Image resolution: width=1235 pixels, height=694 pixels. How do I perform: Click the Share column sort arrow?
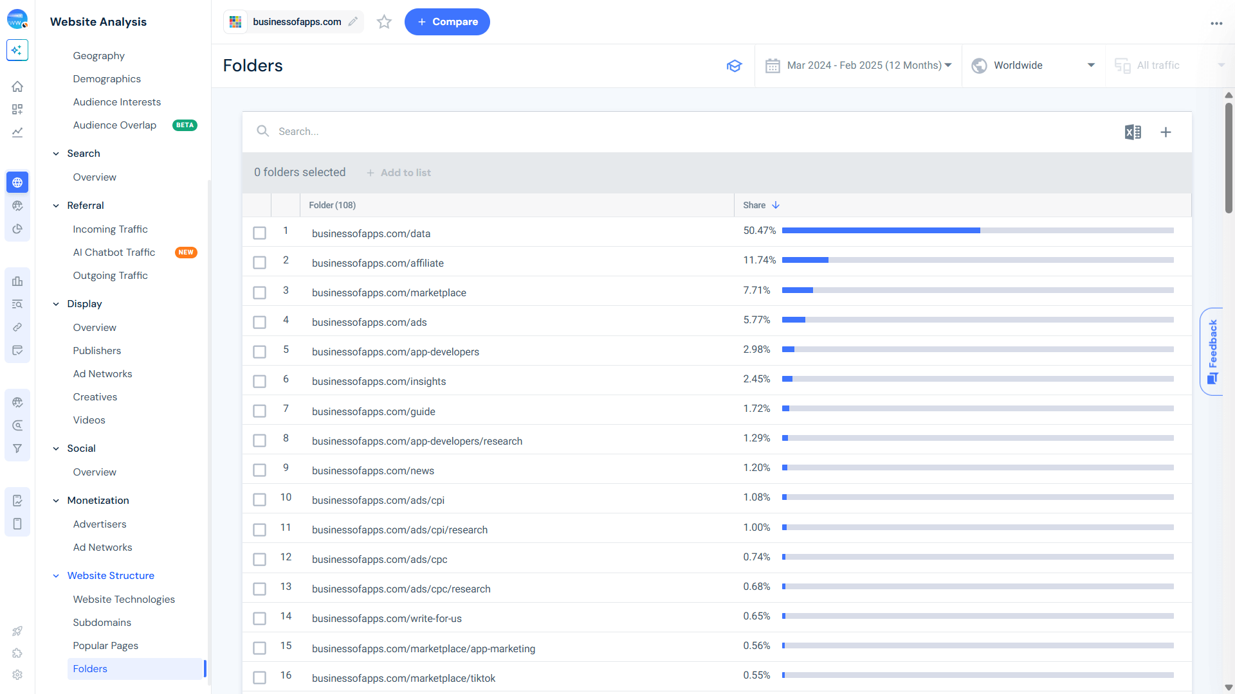click(776, 205)
